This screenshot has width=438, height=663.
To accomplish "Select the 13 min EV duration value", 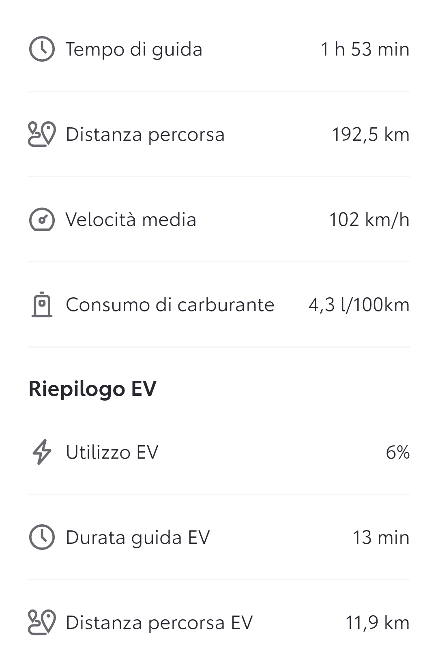I will (381, 537).
